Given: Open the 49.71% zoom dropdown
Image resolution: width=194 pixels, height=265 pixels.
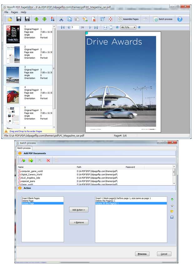Looking at the screenshot, I should coord(135,27).
